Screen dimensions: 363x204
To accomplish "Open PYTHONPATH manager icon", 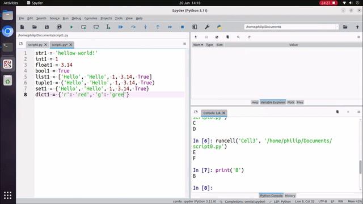I will [220, 27].
